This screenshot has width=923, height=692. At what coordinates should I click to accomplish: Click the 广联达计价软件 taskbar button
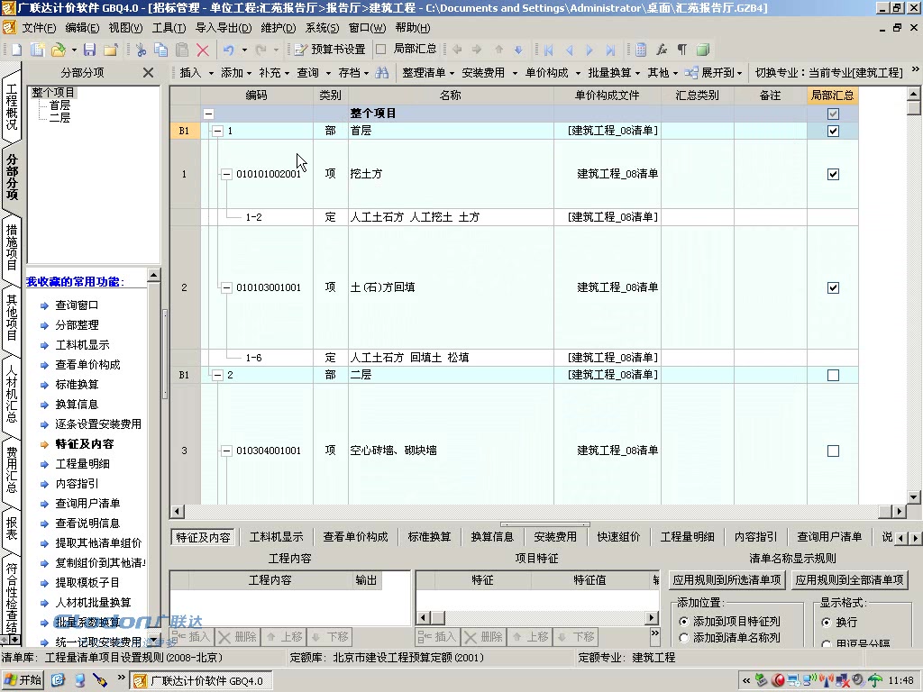203,680
